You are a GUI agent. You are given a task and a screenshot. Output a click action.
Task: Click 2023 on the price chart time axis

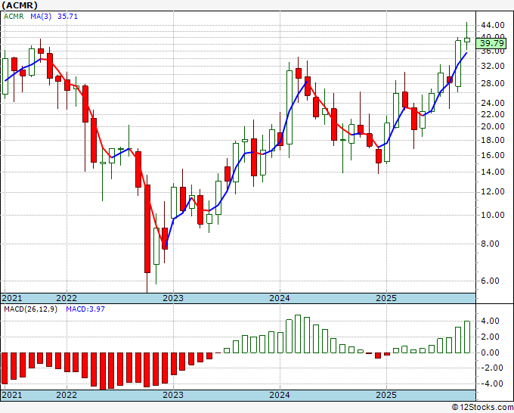[173, 298]
